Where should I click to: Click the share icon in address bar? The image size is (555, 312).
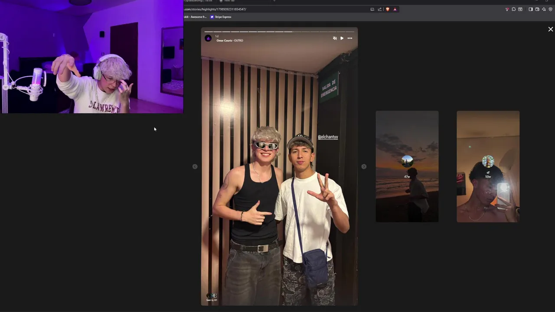pyautogui.click(x=380, y=9)
